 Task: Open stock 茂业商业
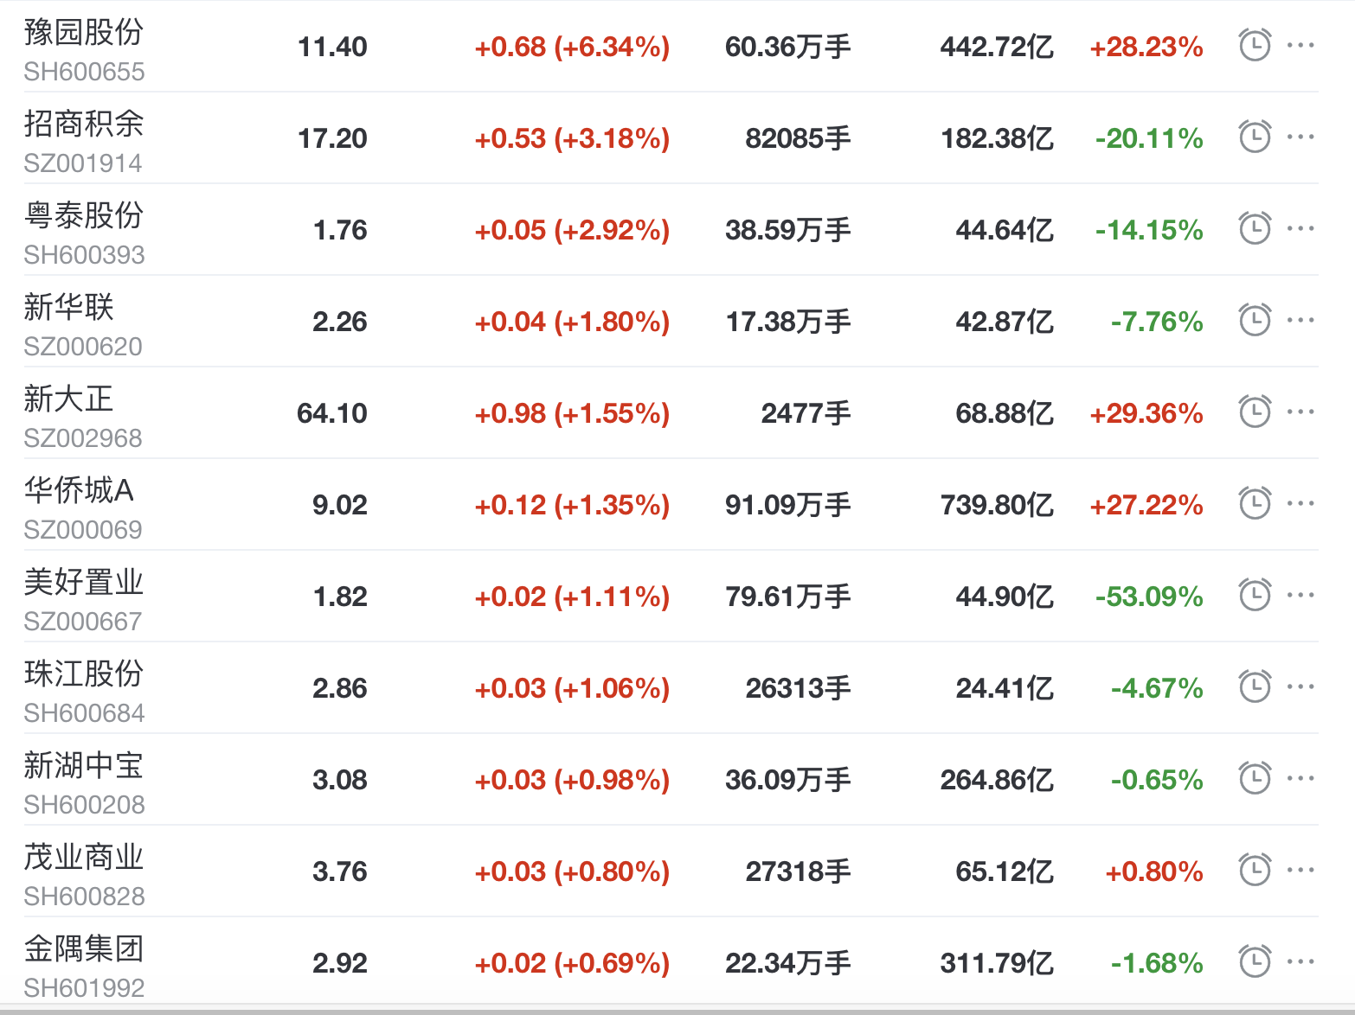[x=84, y=857]
